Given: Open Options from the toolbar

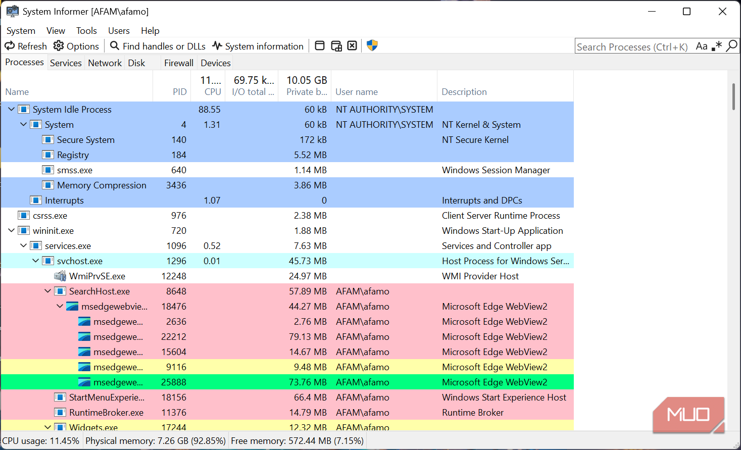Looking at the screenshot, I should coord(76,46).
